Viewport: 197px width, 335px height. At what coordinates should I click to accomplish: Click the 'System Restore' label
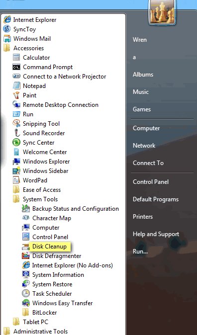tap(52, 284)
